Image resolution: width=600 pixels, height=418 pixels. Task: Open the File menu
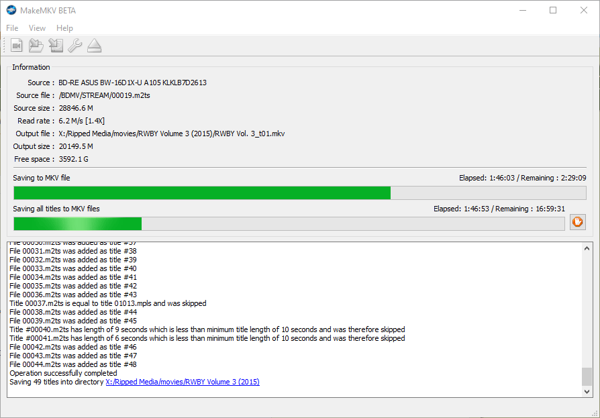coord(11,28)
